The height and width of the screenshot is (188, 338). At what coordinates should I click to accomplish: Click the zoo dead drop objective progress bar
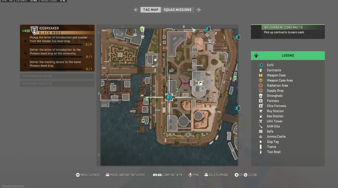tap(56, 45)
